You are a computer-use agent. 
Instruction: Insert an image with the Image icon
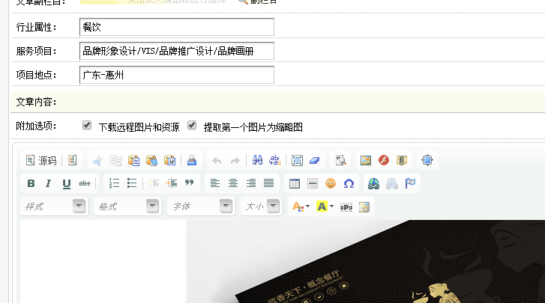pyautogui.click(x=366, y=161)
